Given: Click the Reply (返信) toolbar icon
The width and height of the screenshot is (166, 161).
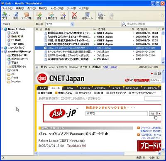Looking at the screenshot, I should (39, 15).
